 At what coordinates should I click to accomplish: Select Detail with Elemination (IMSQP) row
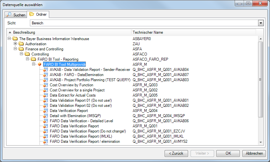[75, 116]
